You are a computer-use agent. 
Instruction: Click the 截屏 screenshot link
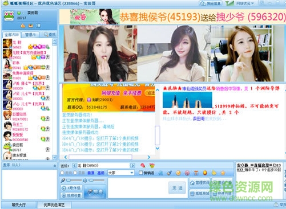[91, 173]
